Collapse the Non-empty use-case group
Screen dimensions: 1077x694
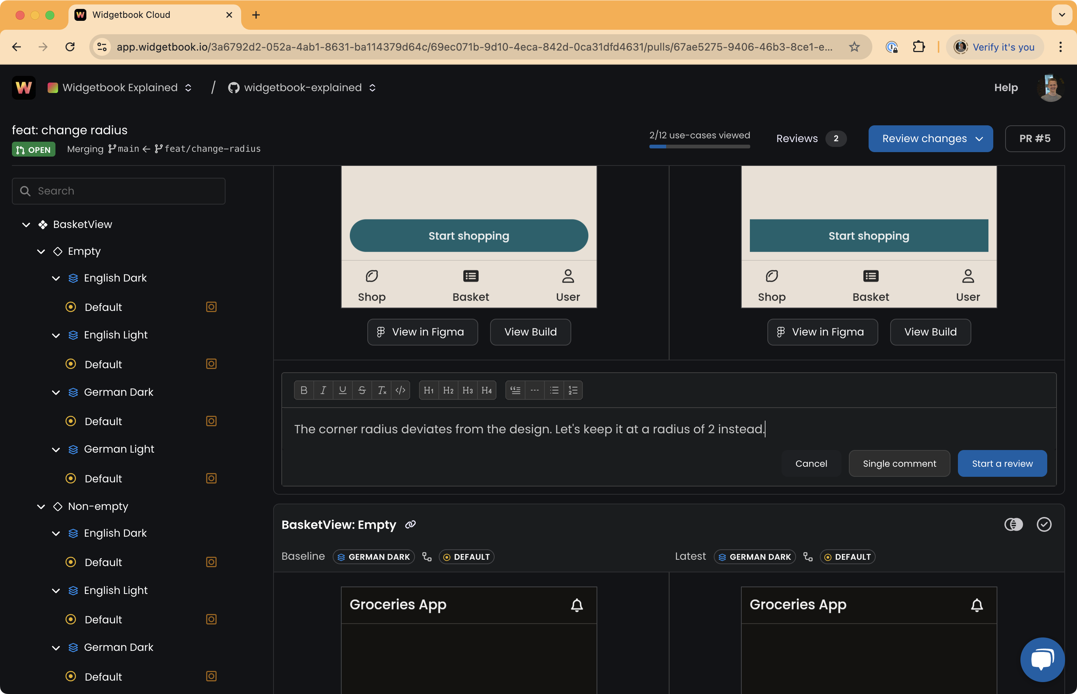(x=41, y=507)
